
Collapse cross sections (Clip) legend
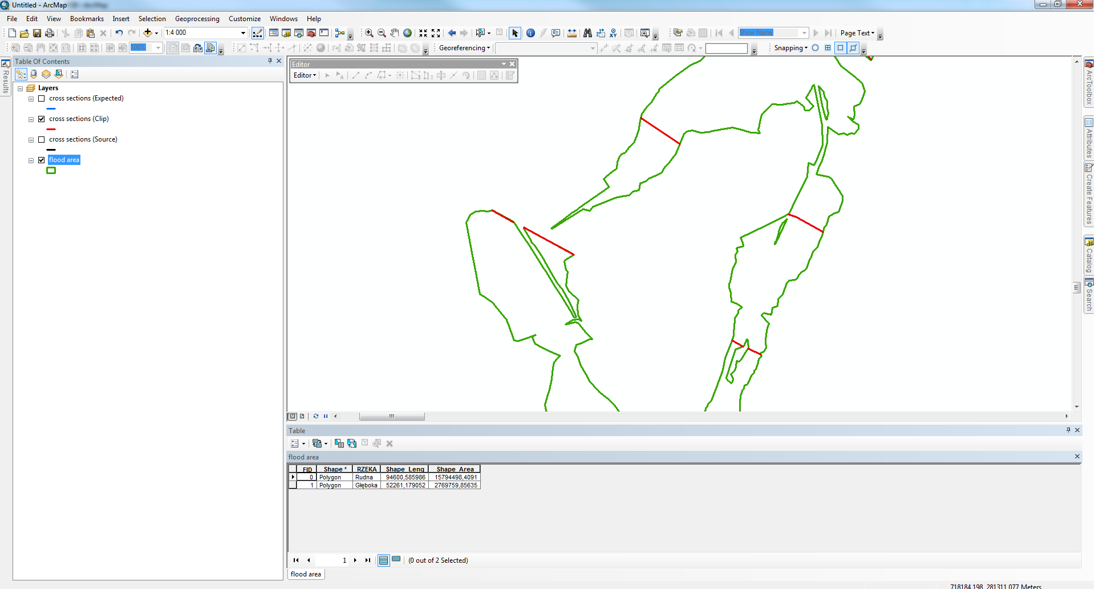click(31, 119)
